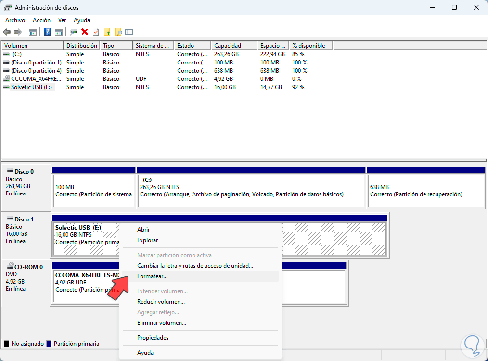Sort by the Volumen column header
488x361 pixels.
pos(32,45)
